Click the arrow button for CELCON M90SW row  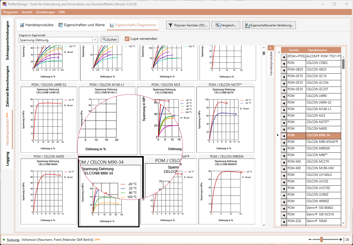pos(284,149)
